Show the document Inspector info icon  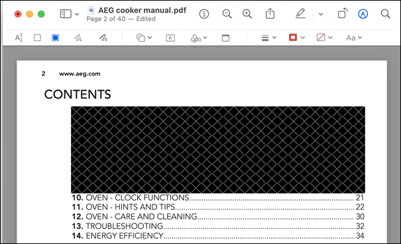click(x=204, y=14)
